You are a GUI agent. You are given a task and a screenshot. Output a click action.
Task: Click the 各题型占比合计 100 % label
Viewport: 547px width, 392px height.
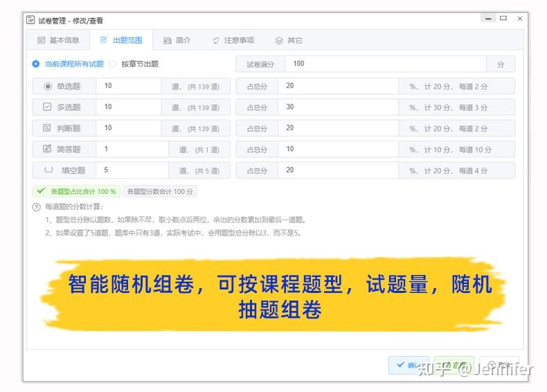tap(76, 191)
